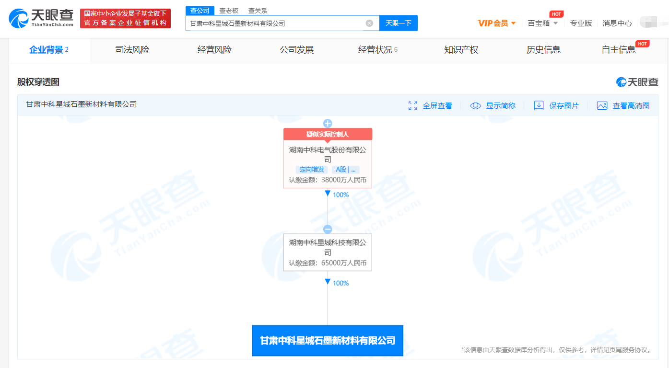Click the 定向增发 tag
The width and height of the screenshot is (669, 368).
tap(312, 170)
